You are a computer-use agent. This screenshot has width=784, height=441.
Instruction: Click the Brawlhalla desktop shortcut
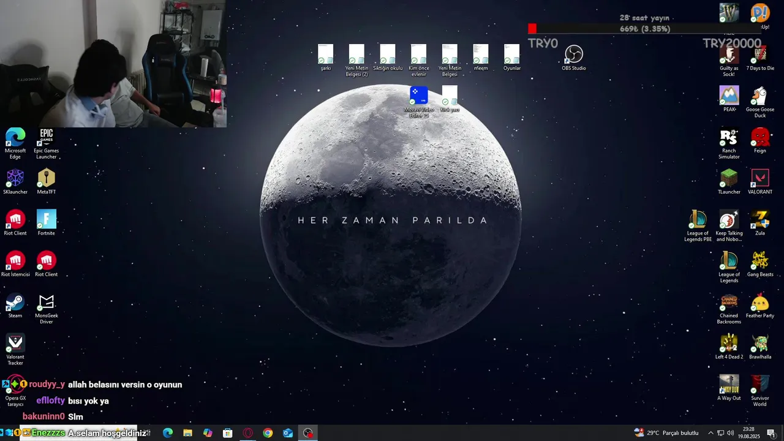pos(760,347)
